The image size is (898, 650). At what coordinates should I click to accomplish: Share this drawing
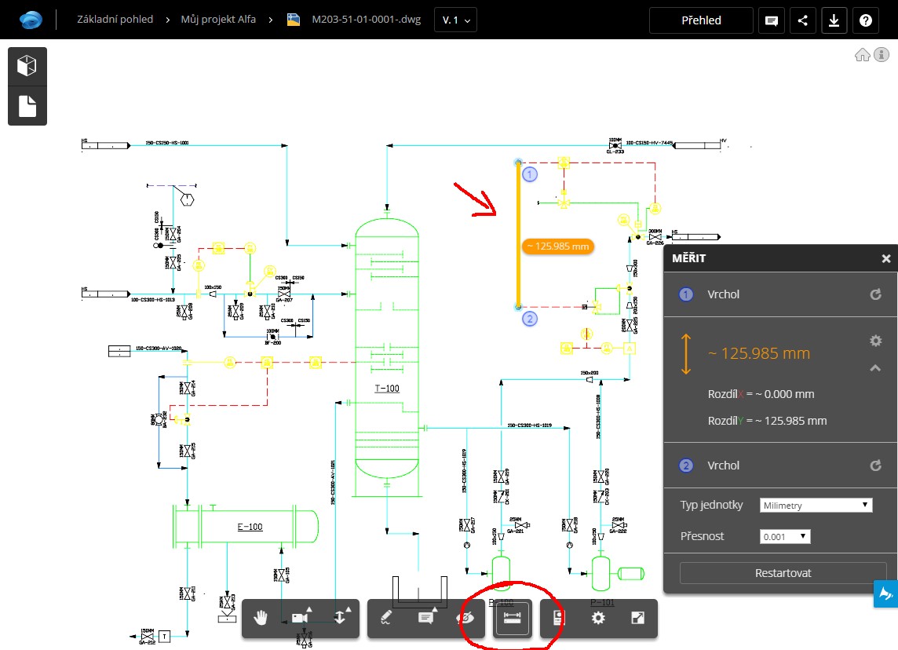tap(803, 20)
